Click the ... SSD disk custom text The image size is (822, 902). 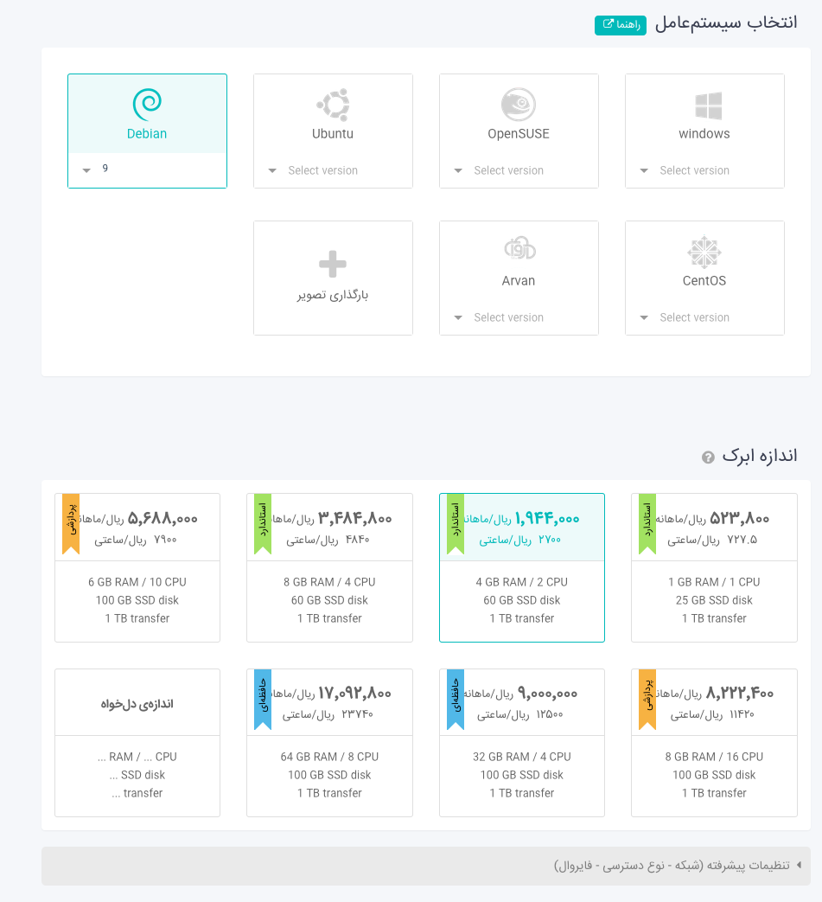137,775
